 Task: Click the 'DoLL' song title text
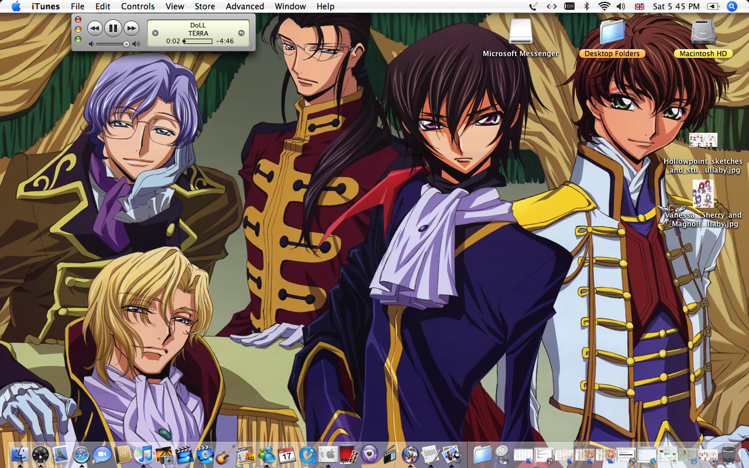[198, 26]
